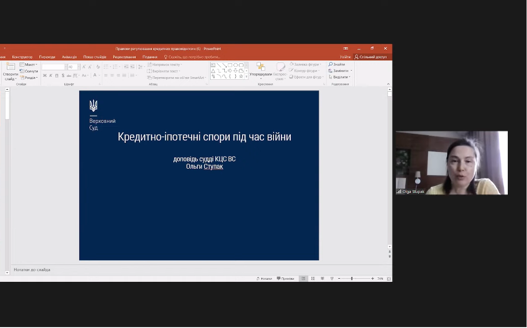Toggle the Нотатки (Notes) pane
The image size is (527, 328).
(x=264, y=279)
